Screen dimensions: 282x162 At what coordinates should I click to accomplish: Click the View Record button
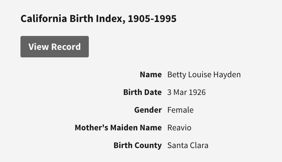tap(54, 47)
